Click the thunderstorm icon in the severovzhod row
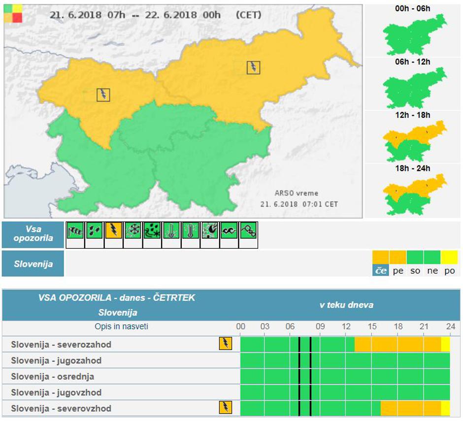This screenshot has width=463, height=421. (225, 407)
